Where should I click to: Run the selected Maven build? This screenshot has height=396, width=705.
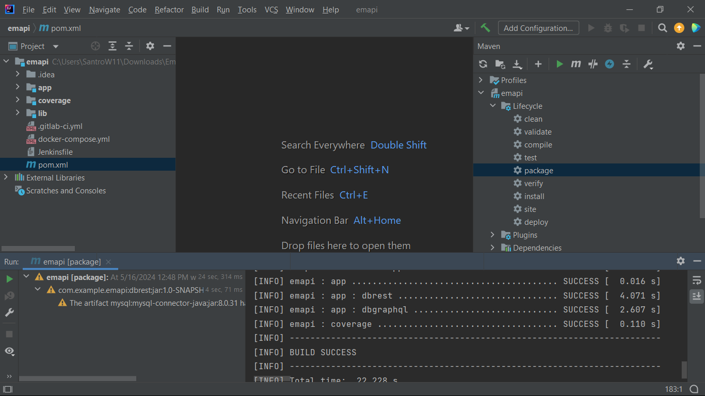point(559,64)
